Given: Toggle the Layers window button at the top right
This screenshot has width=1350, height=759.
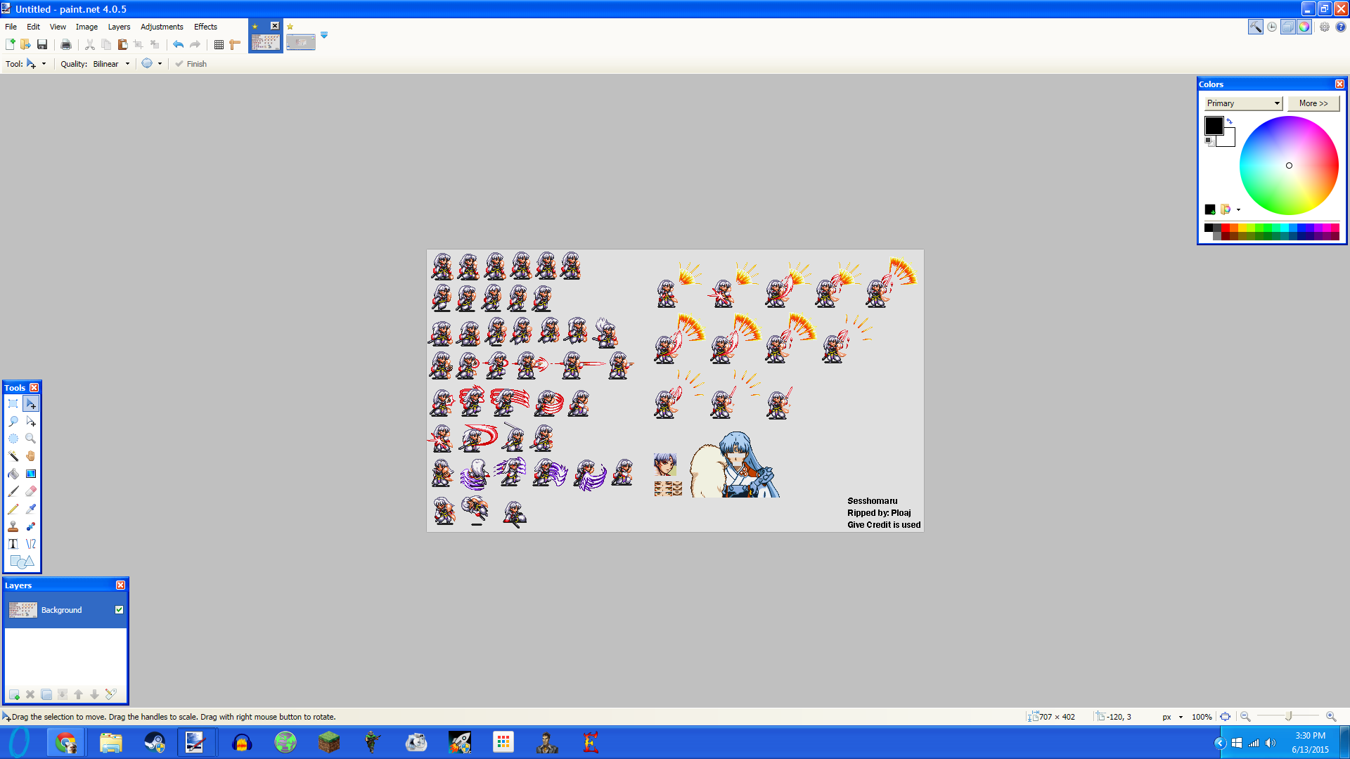Looking at the screenshot, I should tap(1287, 27).
